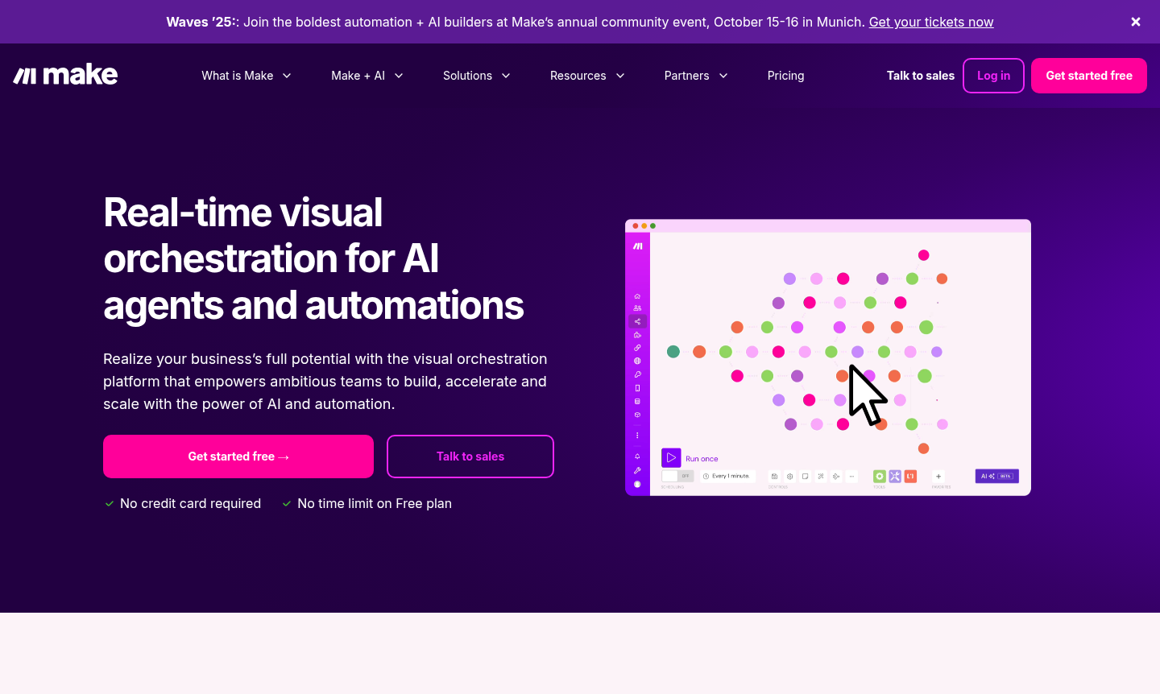Open the Resources dropdown menu
1160x694 pixels.
pyautogui.click(x=586, y=76)
